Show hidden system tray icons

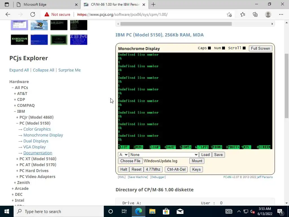tap(239, 211)
